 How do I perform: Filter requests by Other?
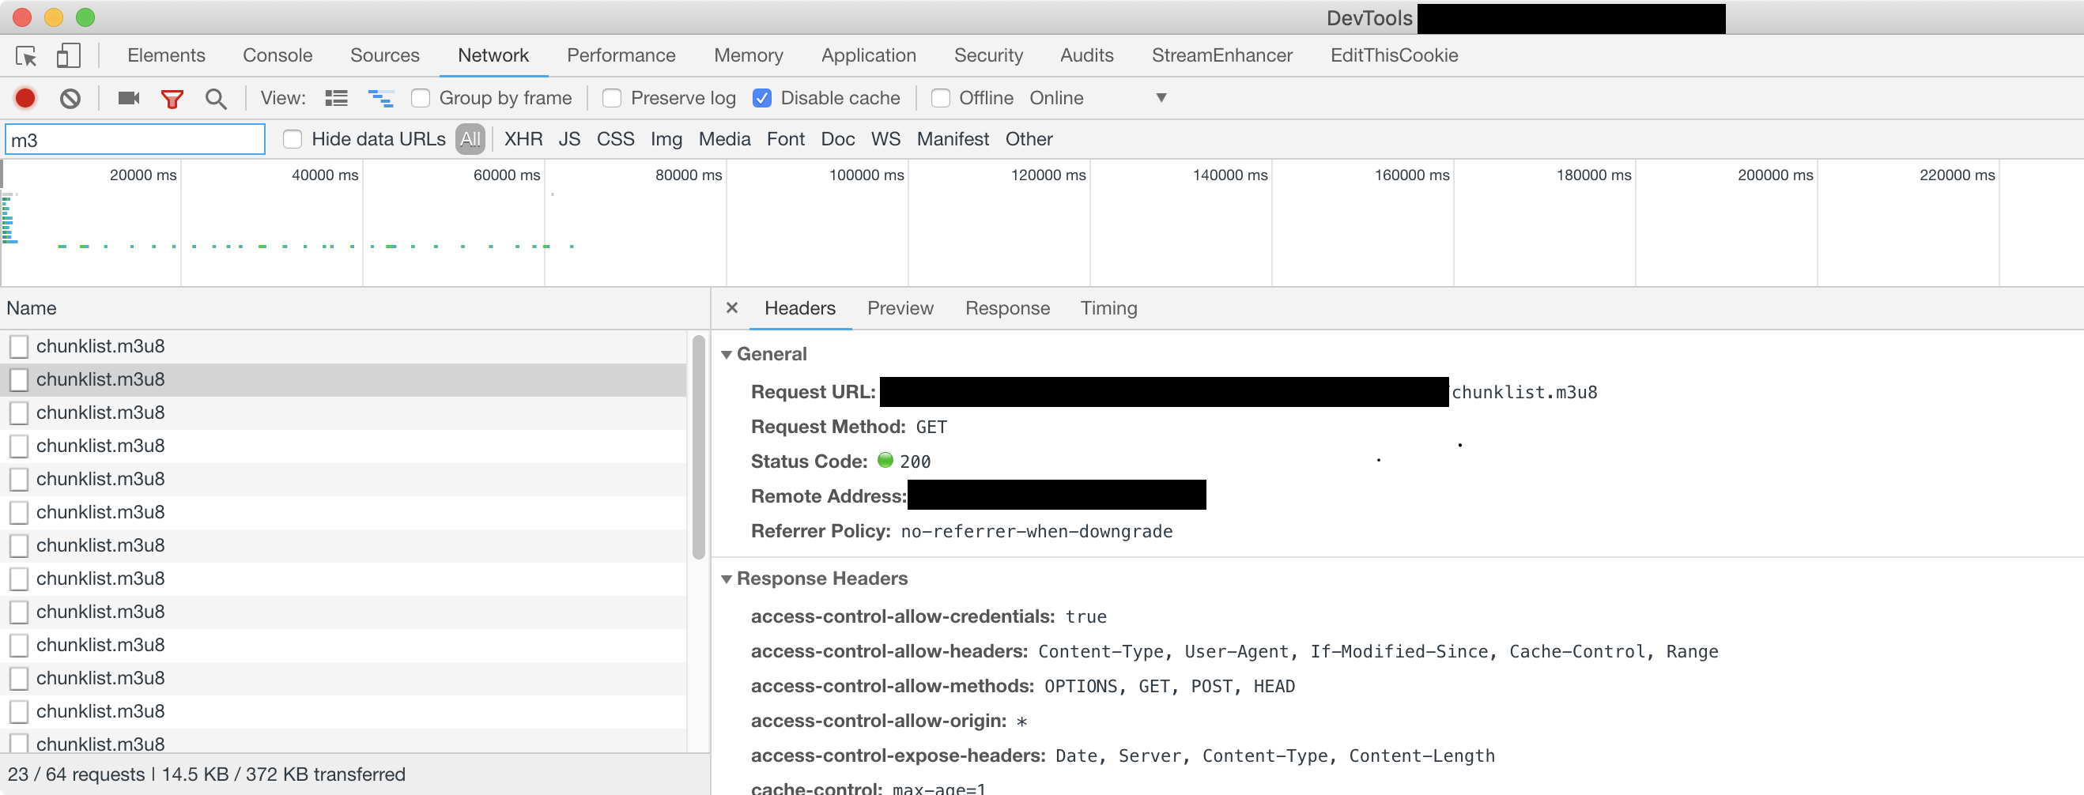1029,139
